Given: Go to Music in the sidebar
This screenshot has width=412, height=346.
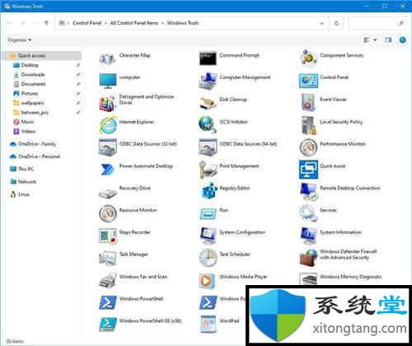Looking at the screenshot, I should [27, 122].
